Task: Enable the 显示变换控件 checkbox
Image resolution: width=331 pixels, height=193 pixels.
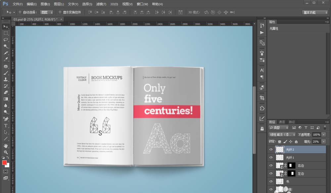Action: pyautogui.click(x=60, y=12)
